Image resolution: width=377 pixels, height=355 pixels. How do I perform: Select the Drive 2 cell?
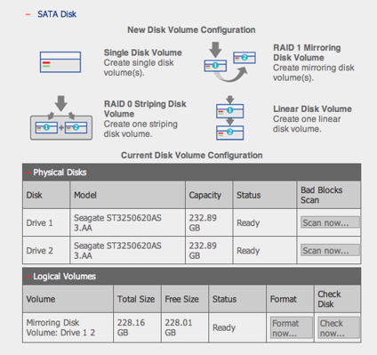[46, 251]
